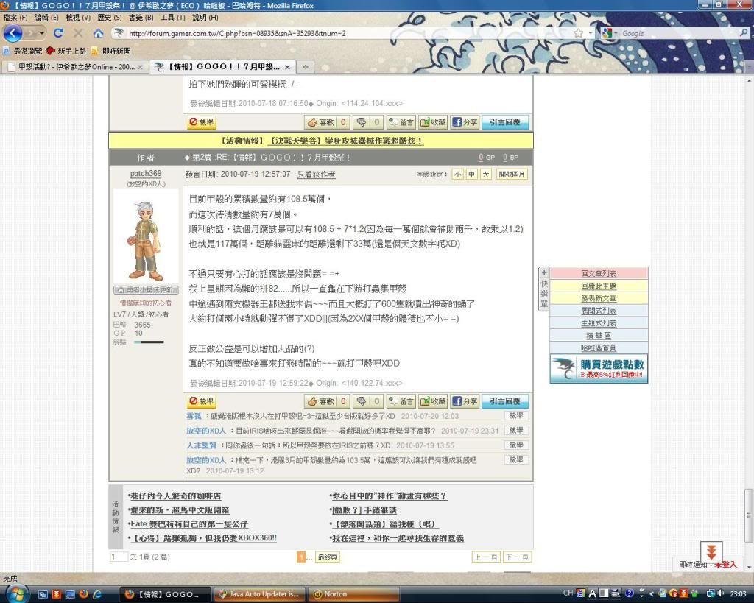Open the Google search engine selector
Image resolution: width=754 pixels, height=603 pixels.
[609, 33]
